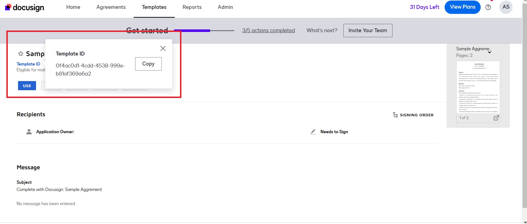
Task: Click the Signing Order icon
Action: (x=395, y=115)
